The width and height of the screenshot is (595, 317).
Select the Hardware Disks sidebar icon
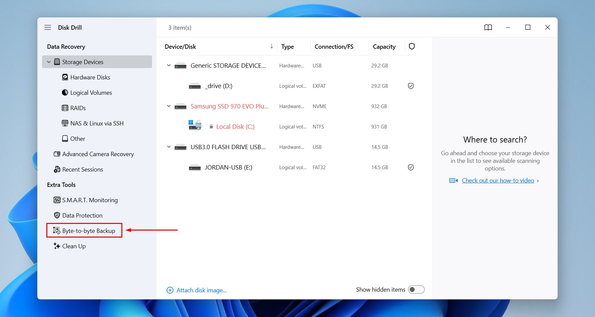point(65,77)
